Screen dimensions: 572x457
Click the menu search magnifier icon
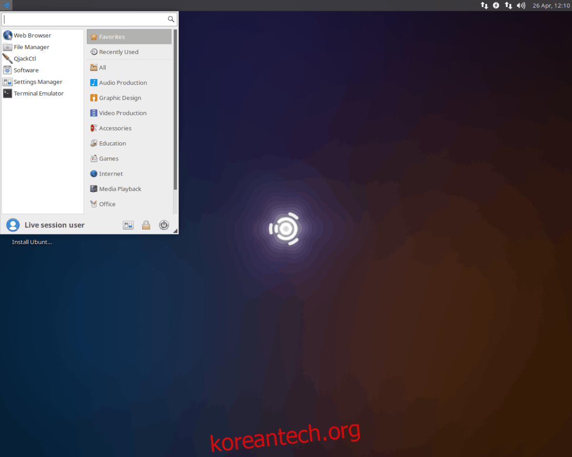(171, 20)
